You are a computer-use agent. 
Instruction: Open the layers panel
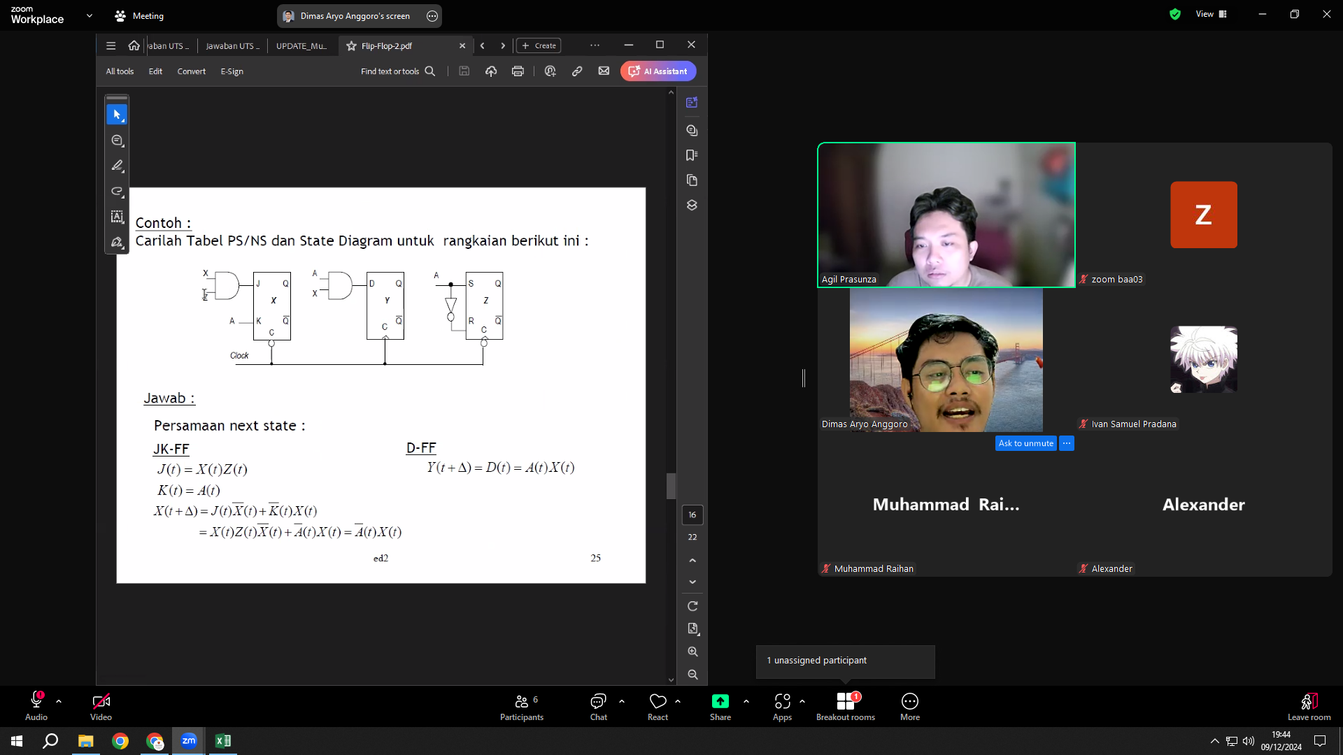[x=692, y=206]
